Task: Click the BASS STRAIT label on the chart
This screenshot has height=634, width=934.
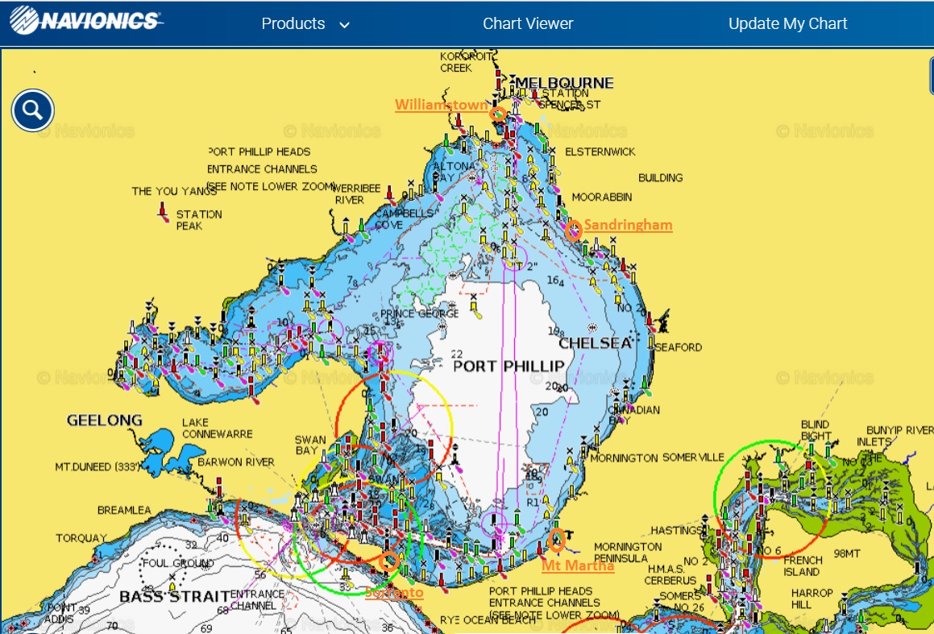Action: pos(168,596)
